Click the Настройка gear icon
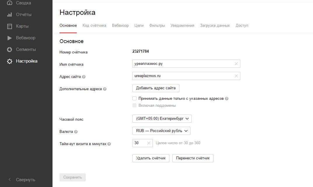The width and height of the screenshot is (313, 187). (10, 61)
